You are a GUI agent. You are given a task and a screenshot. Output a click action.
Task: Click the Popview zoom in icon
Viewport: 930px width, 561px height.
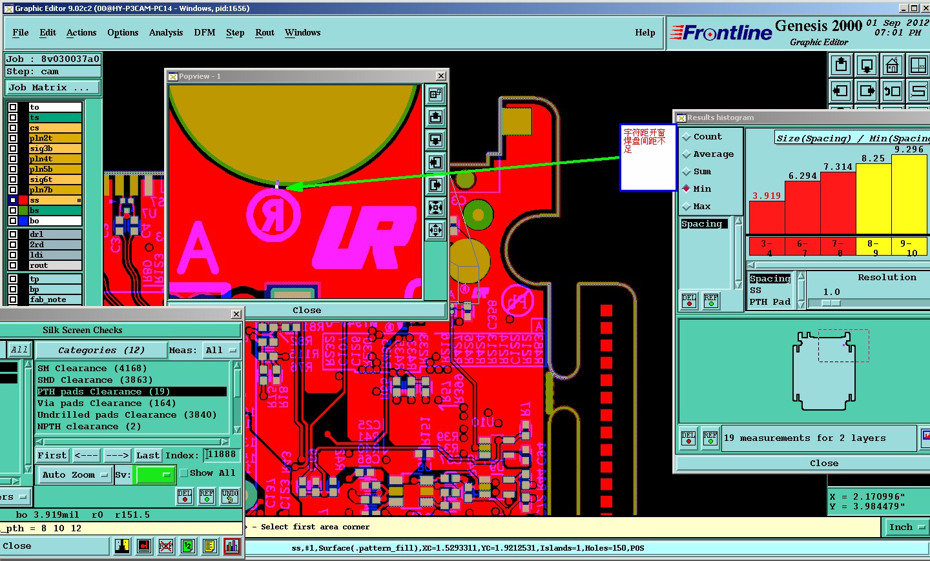point(436,207)
